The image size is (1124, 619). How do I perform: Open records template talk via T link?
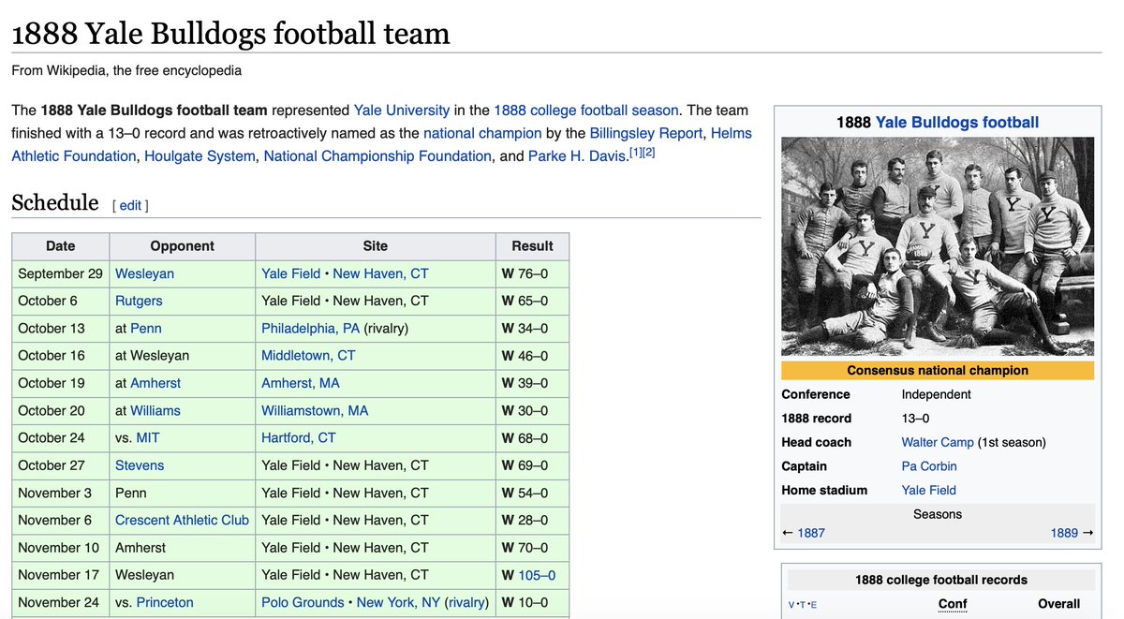tap(803, 606)
